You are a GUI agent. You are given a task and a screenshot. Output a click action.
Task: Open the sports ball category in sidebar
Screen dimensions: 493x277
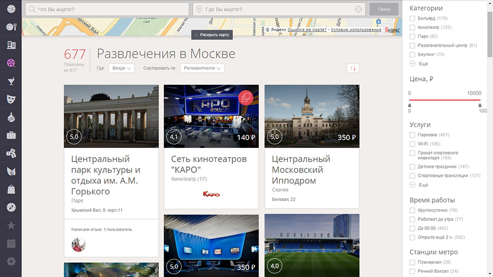(11, 9)
